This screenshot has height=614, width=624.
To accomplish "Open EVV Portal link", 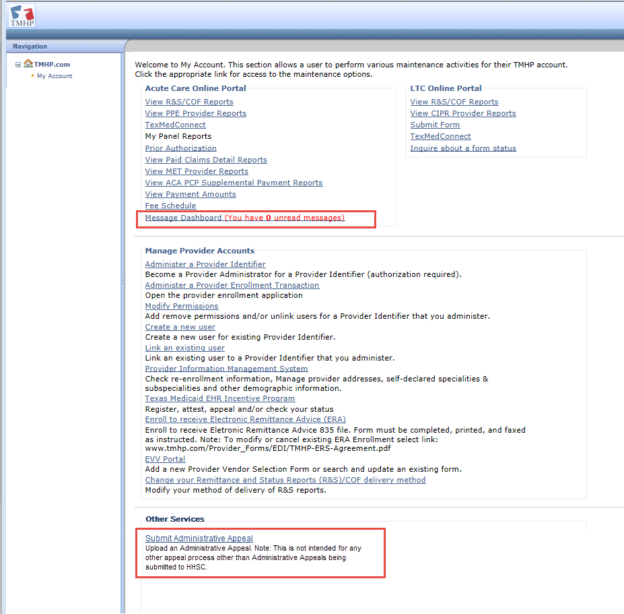I will click(x=165, y=459).
